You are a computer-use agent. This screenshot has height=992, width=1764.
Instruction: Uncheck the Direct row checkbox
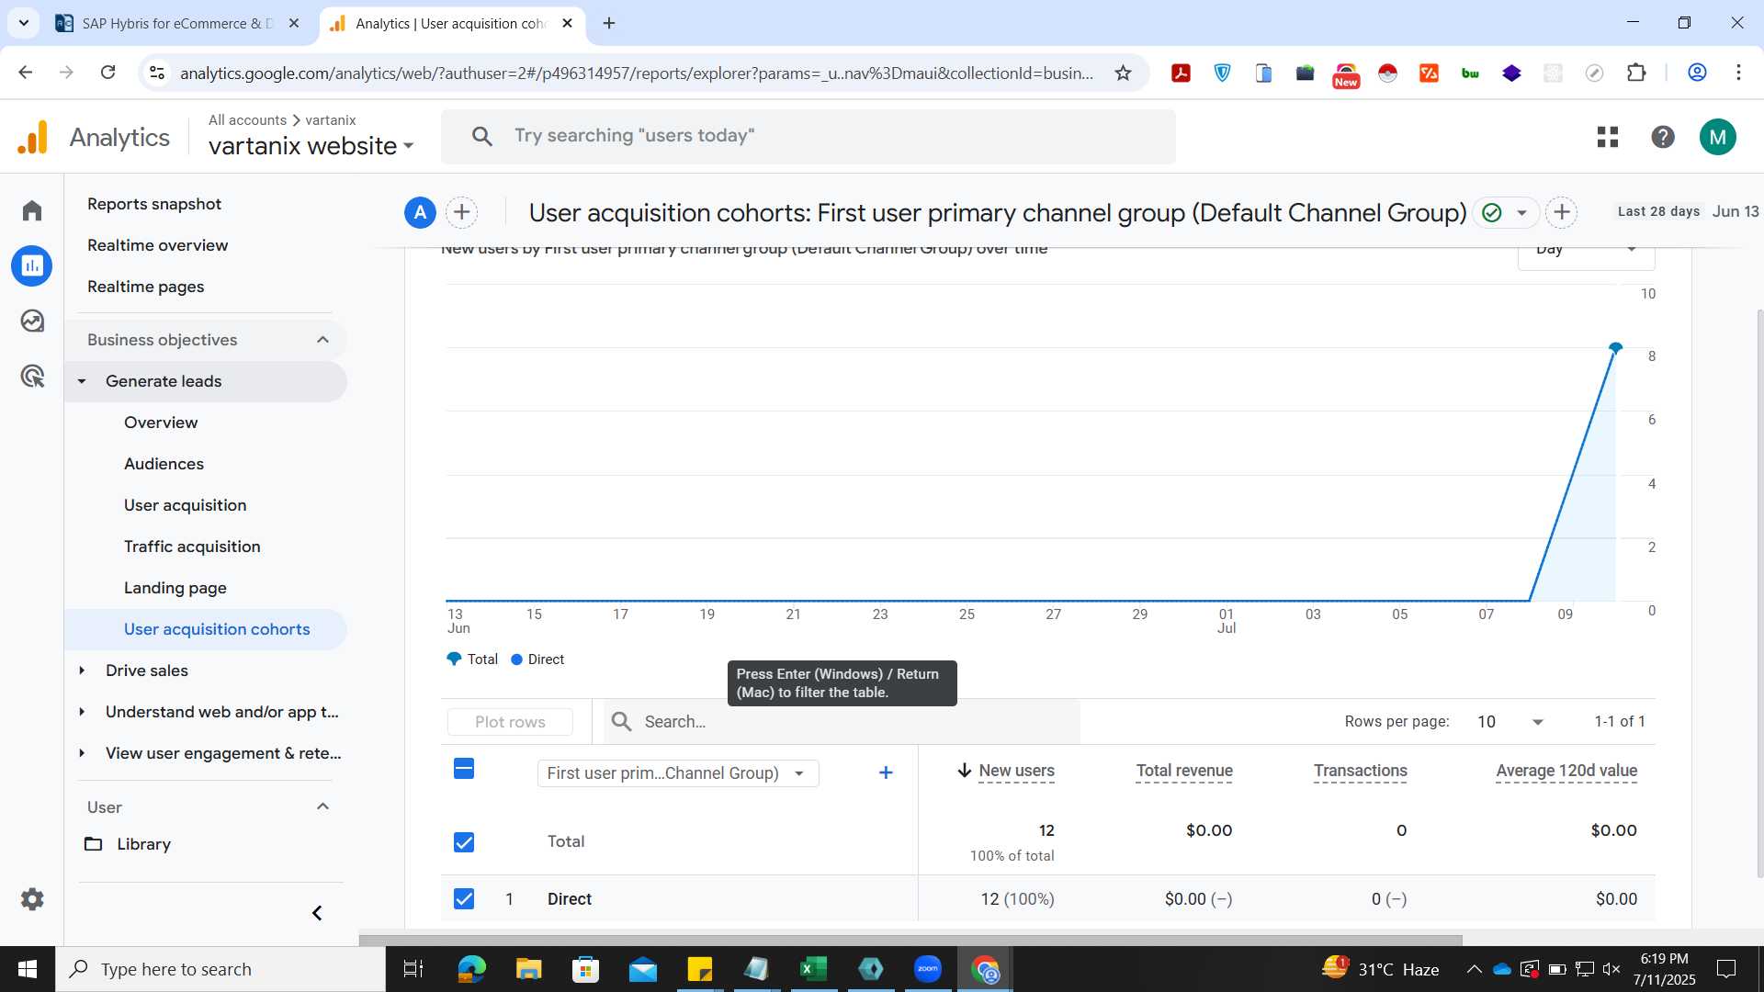tap(464, 899)
